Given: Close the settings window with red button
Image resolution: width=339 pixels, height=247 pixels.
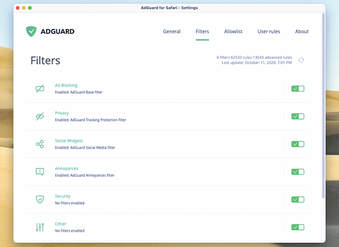Looking at the screenshot, I should tap(18, 8).
